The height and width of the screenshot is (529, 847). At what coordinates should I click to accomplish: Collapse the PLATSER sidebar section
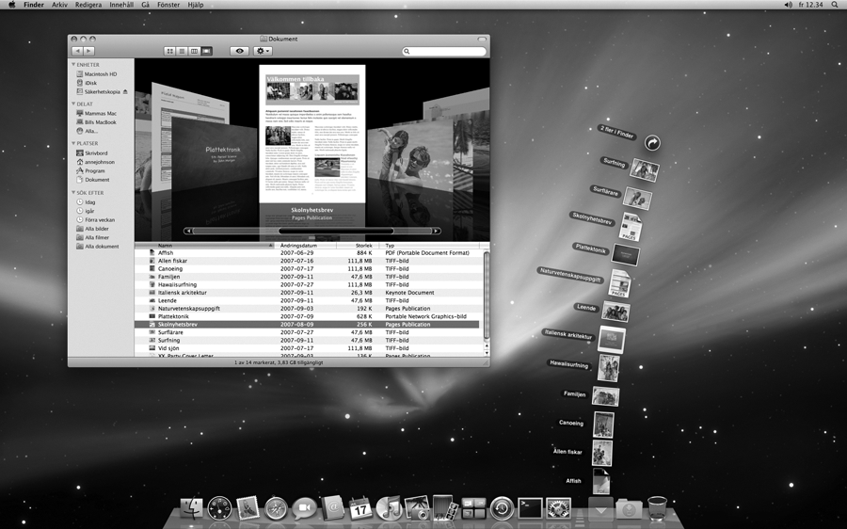click(x=73, y=143)
